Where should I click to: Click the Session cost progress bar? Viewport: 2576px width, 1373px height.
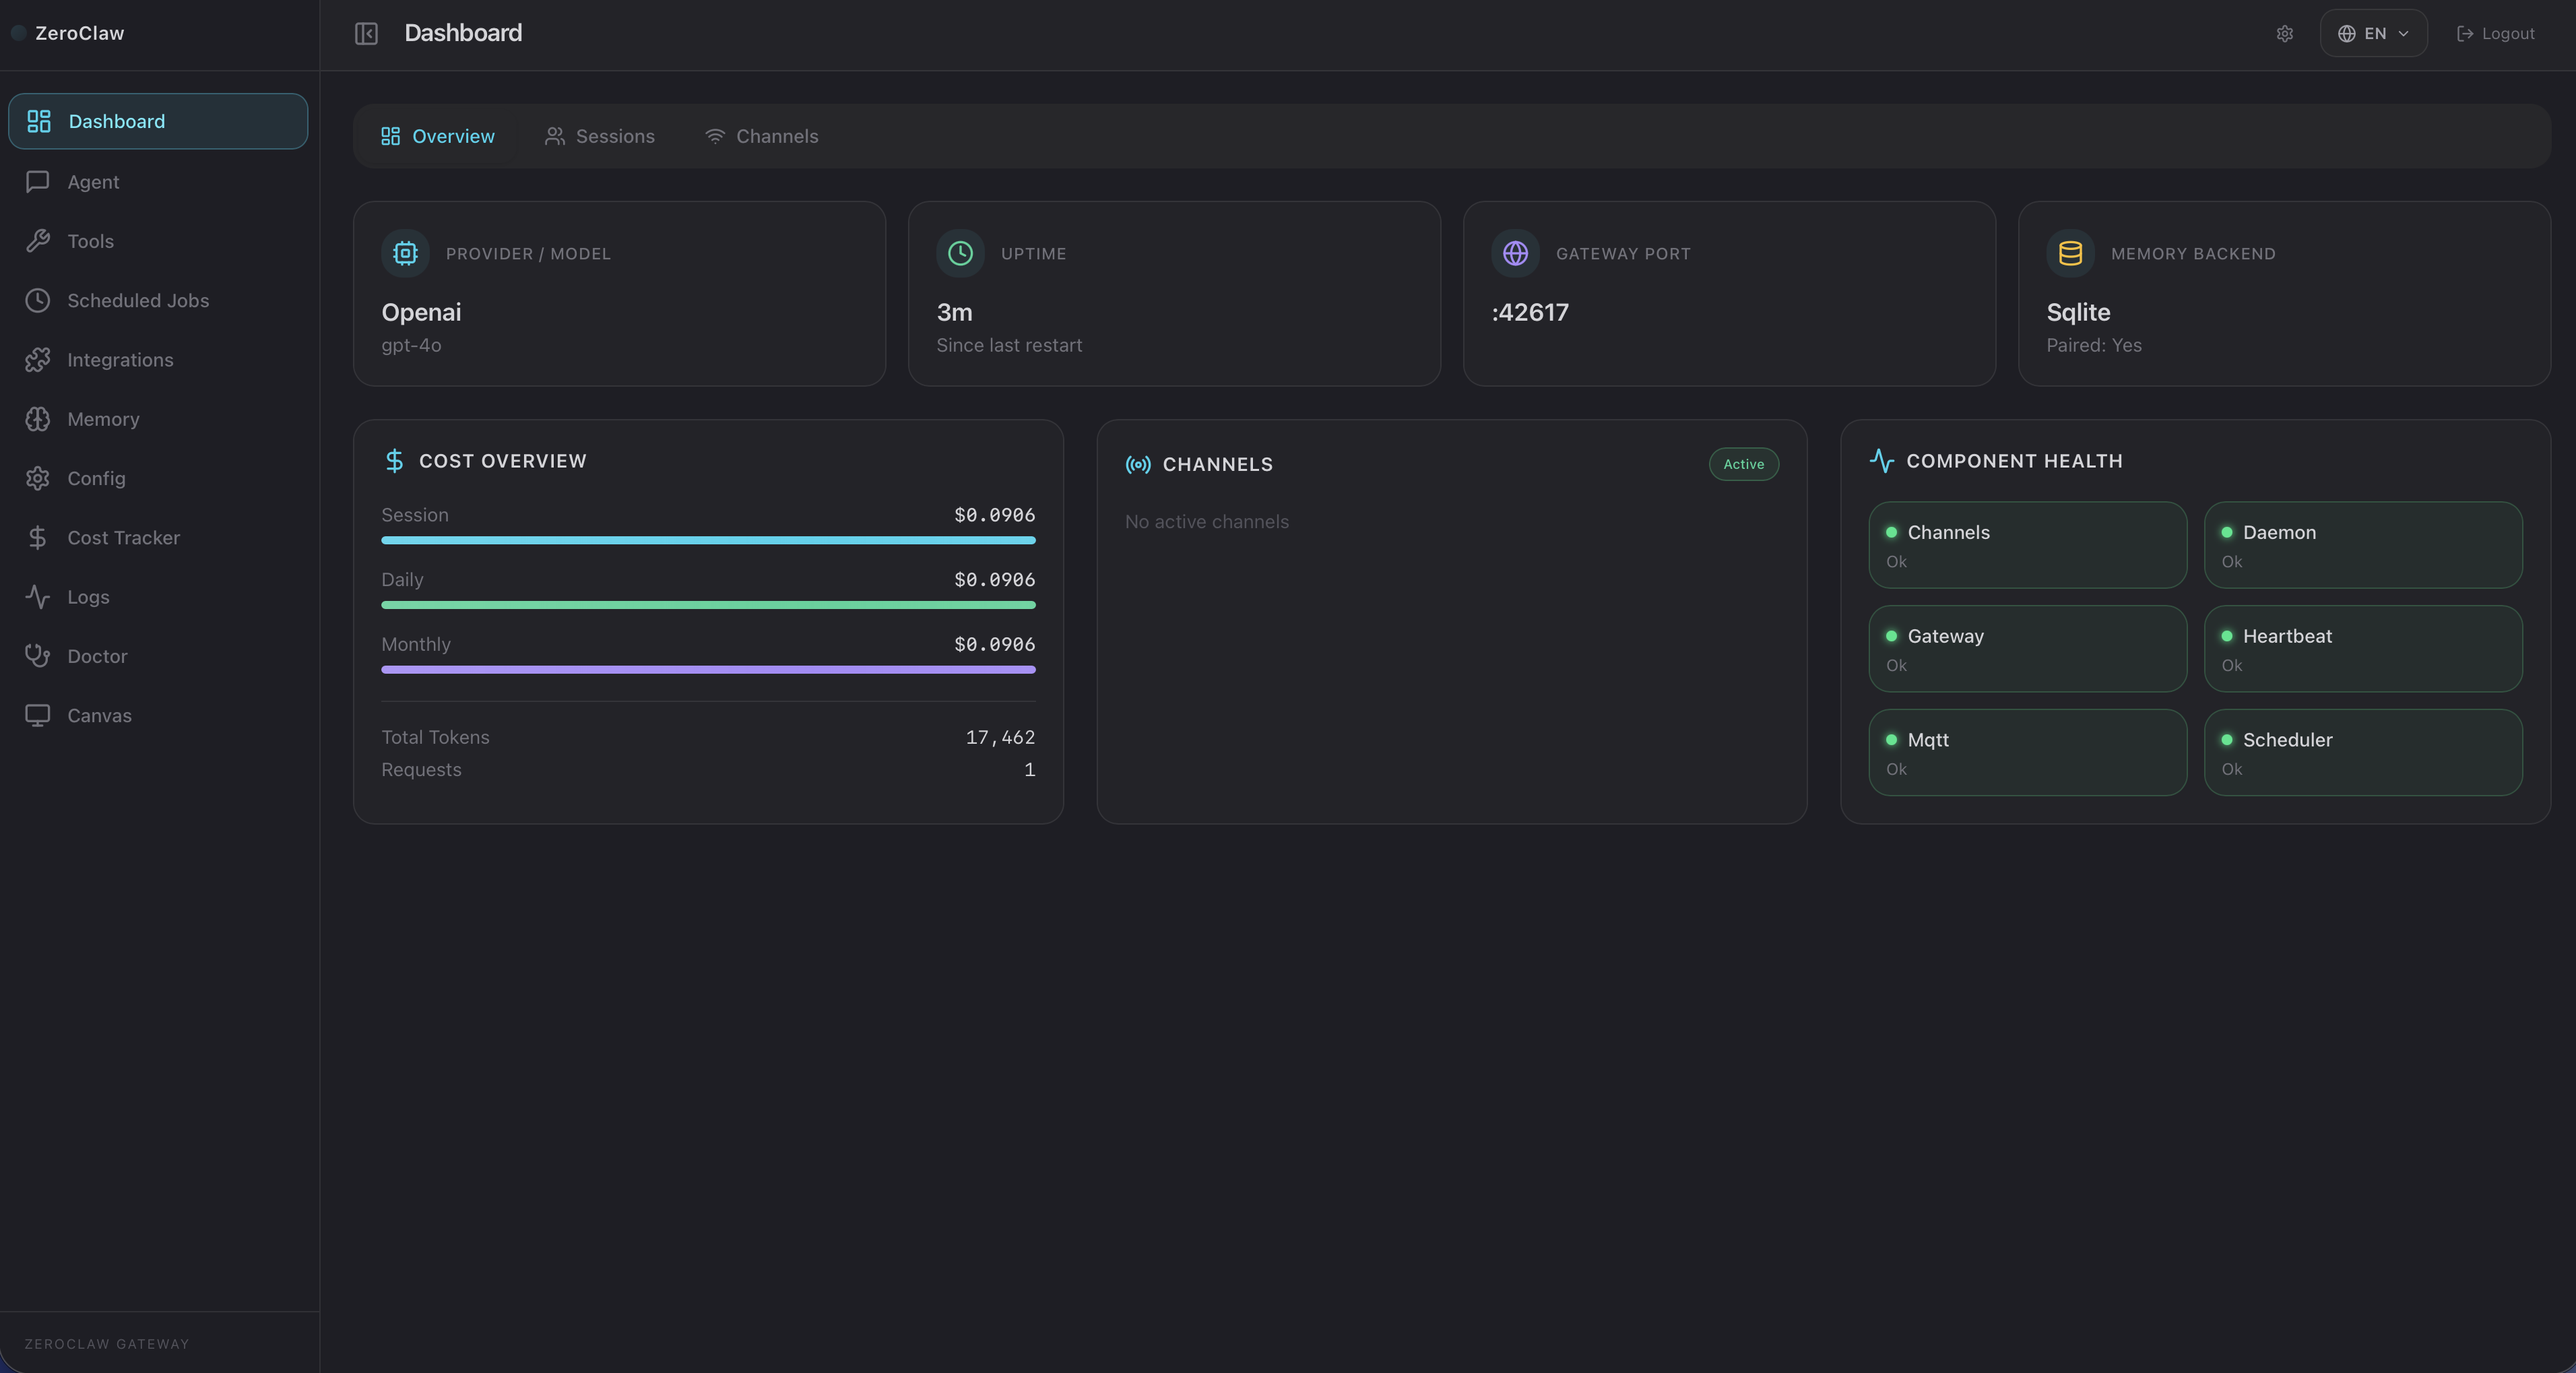[x=708, y=540]
